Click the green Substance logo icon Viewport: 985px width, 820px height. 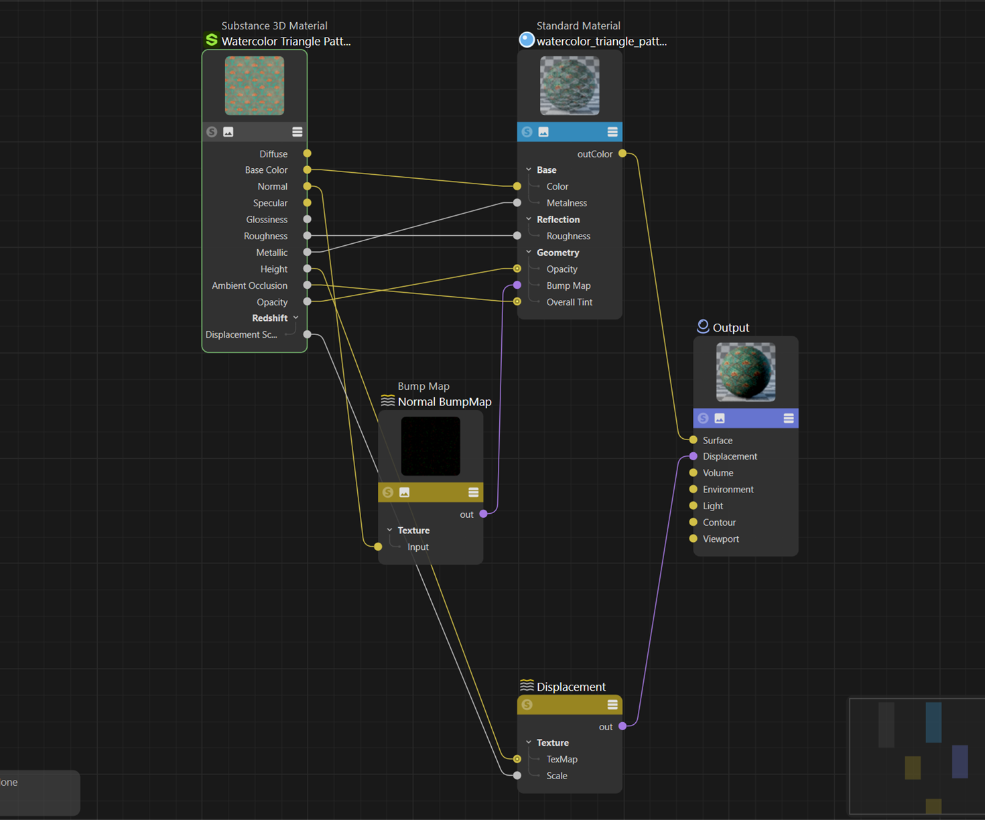coord(212,40)
